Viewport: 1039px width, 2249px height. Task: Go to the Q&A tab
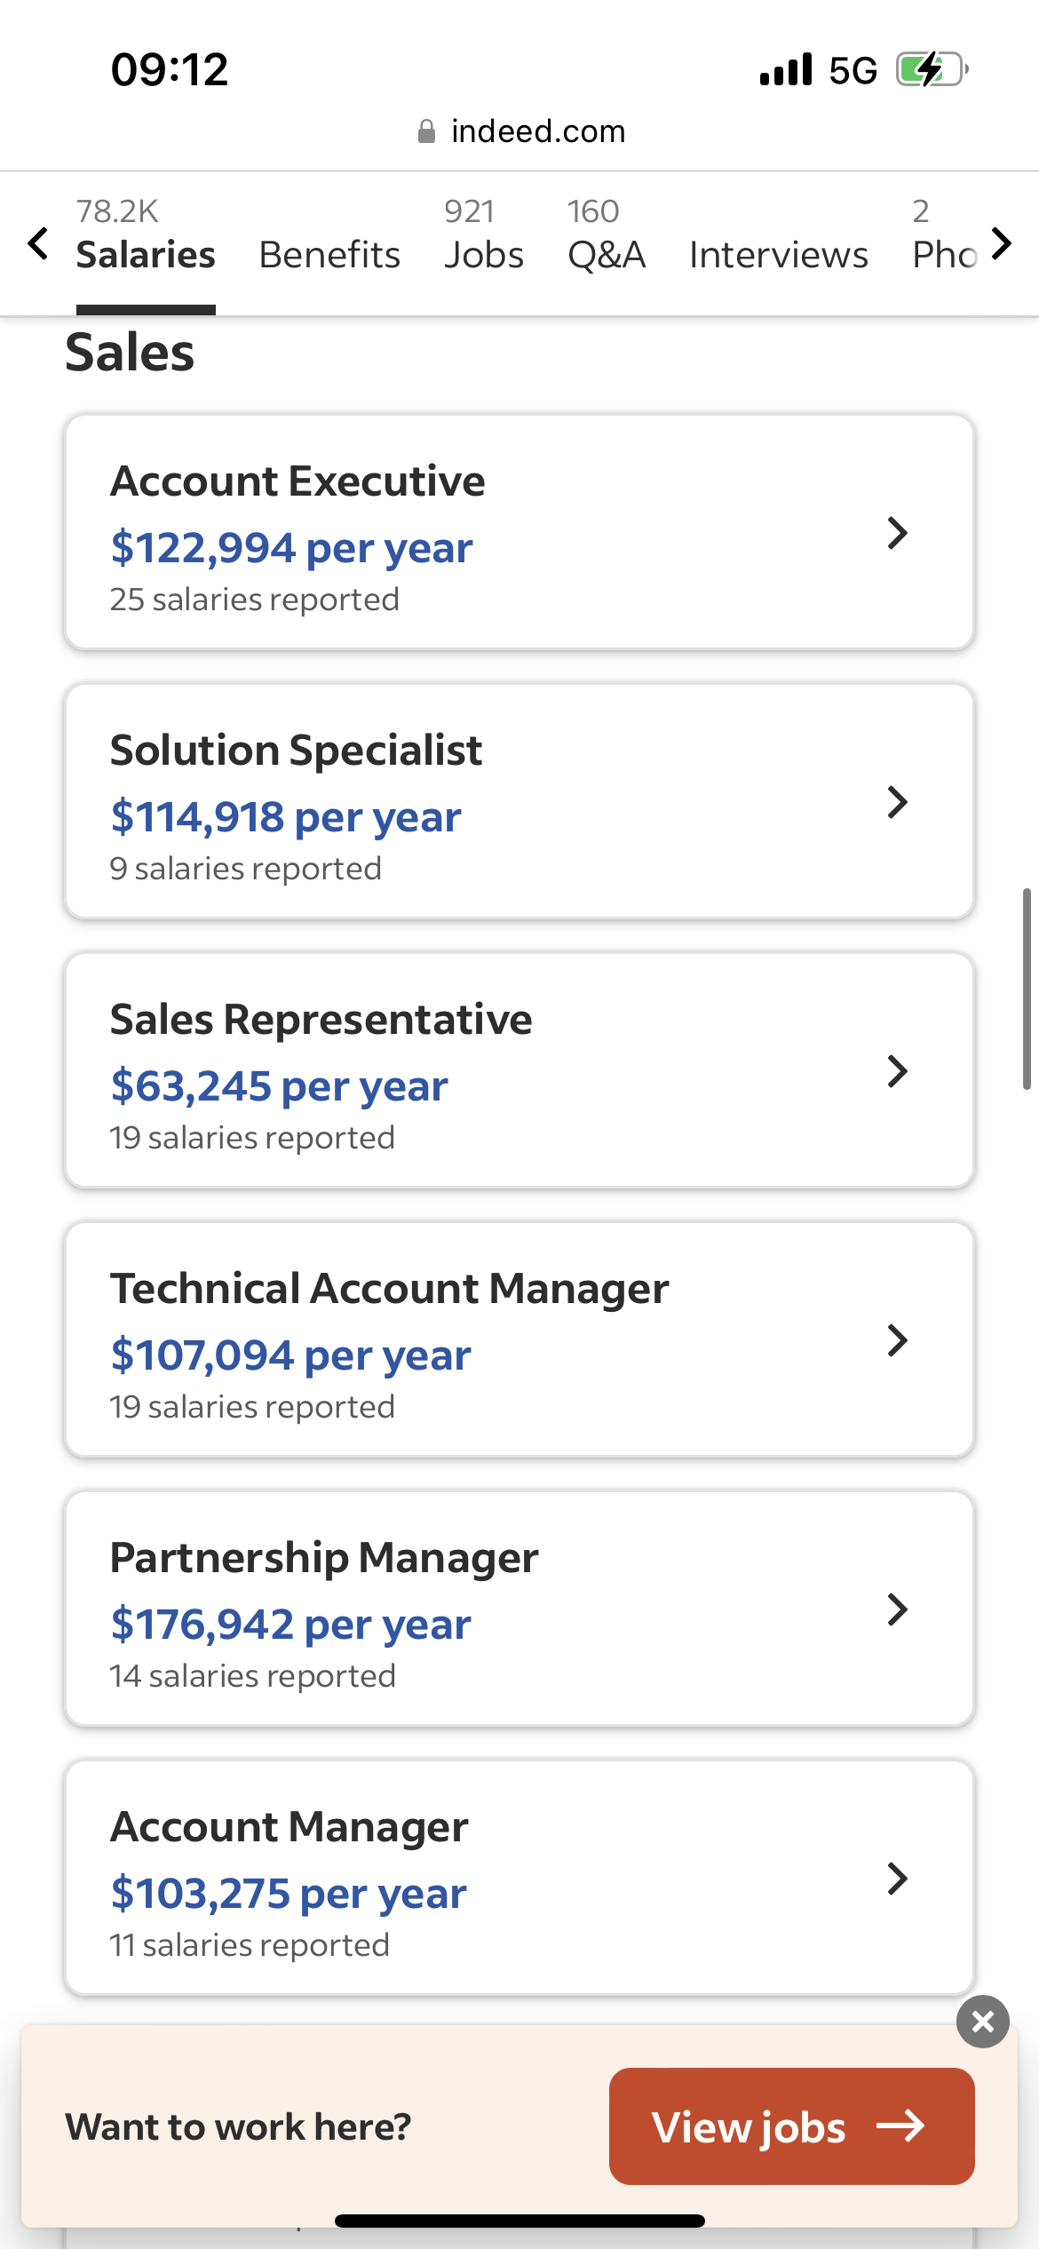coord(607,238)
